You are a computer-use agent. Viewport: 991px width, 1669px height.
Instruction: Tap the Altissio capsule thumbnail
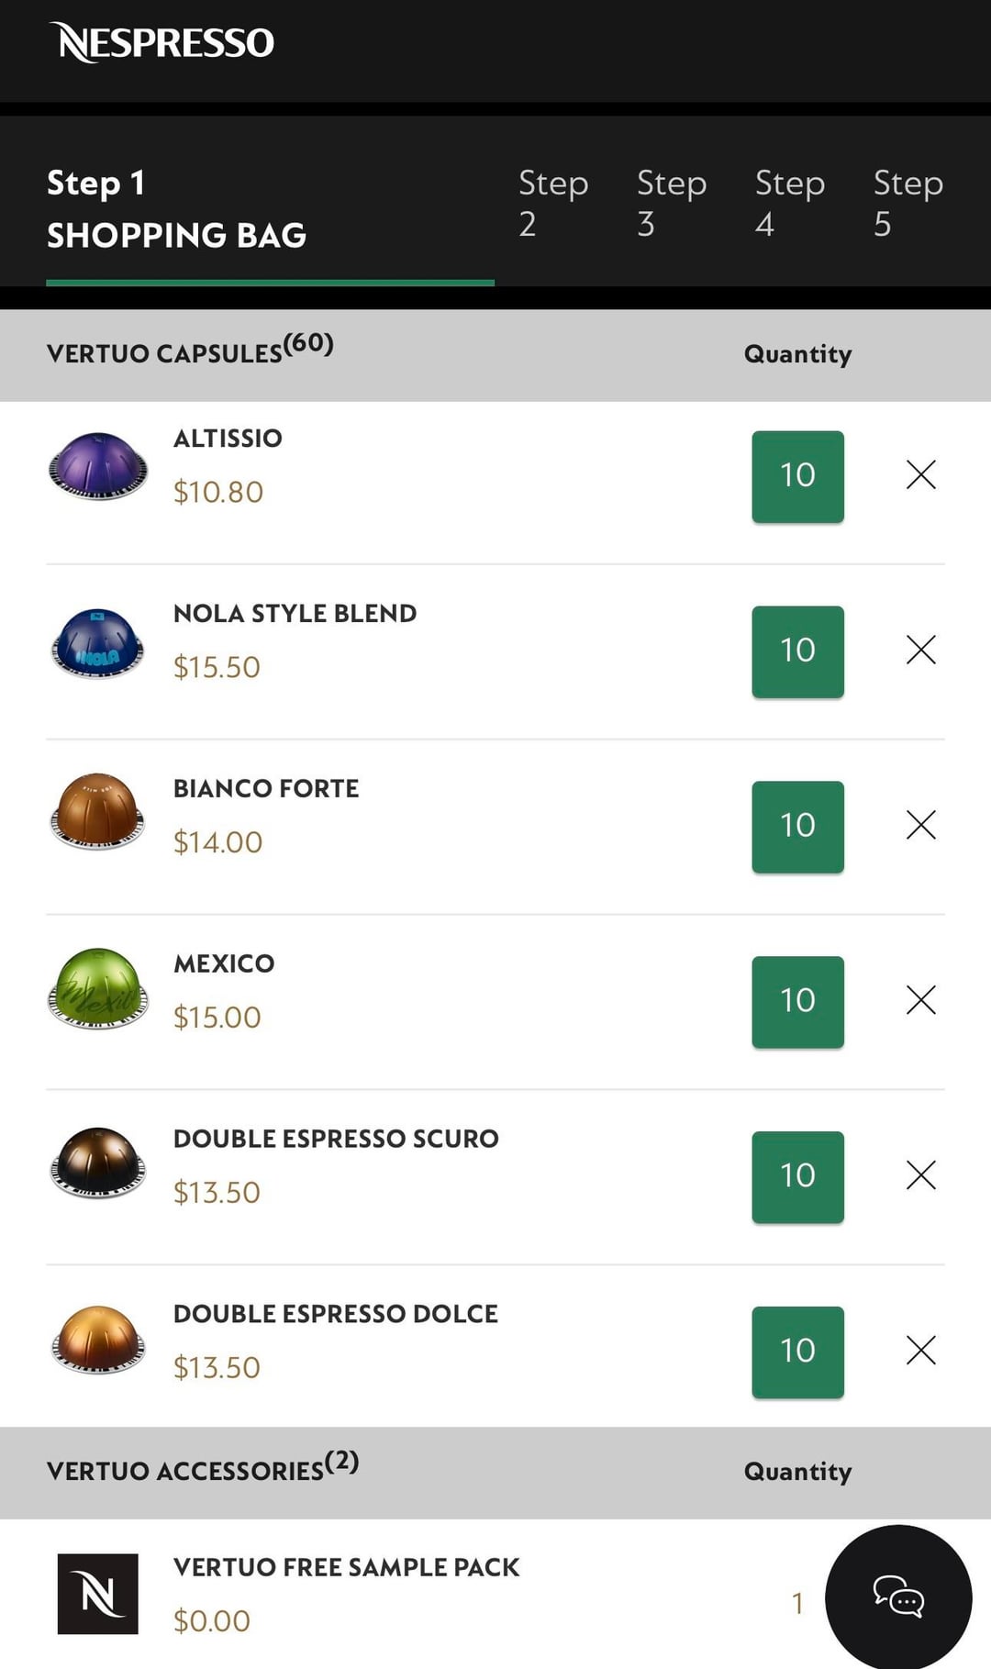pyautogui.click(x=98, y=466)
